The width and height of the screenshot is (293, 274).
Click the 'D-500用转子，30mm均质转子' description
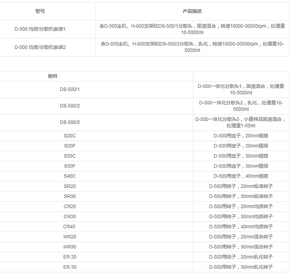241,216
